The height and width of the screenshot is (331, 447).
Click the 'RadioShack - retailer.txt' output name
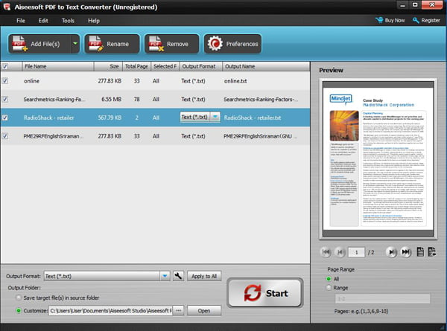coord(253,118)
